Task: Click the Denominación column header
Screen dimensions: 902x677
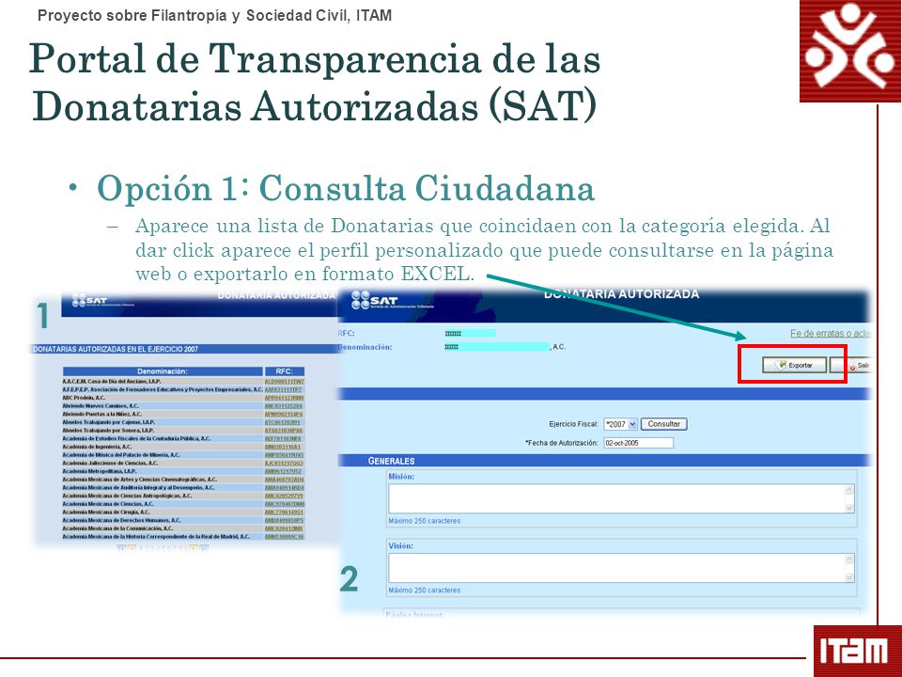Action: (163, 371)
